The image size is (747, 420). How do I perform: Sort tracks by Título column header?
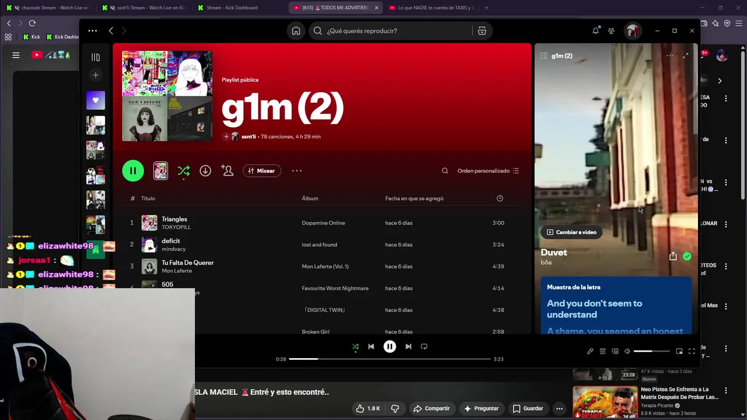tap(148, 198)
